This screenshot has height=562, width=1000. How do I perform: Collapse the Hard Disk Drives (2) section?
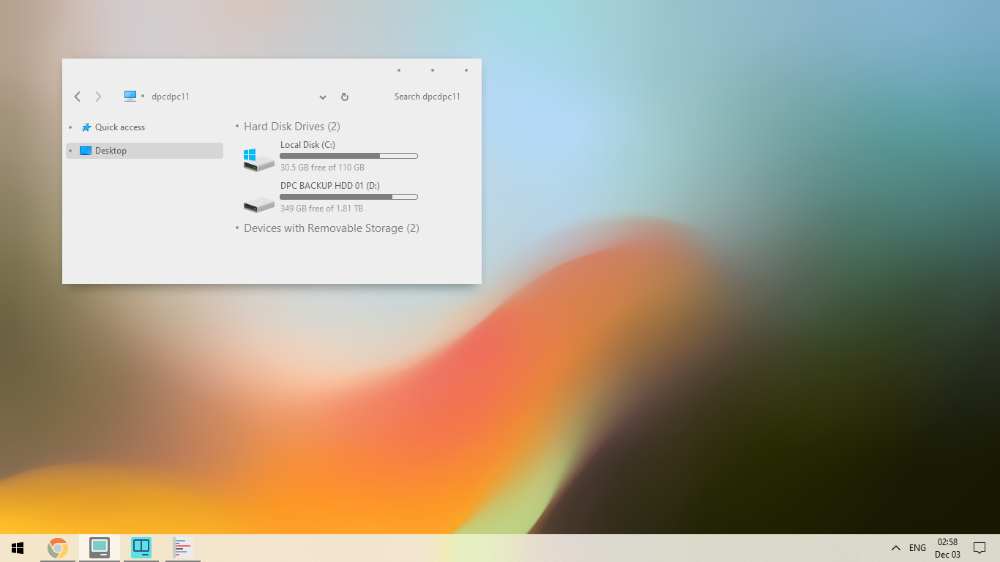tap(236, 126)
